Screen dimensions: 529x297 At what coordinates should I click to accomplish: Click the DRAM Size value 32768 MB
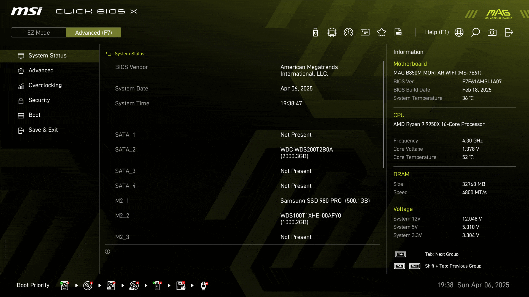pyautogui.click(x=474, y=184)
